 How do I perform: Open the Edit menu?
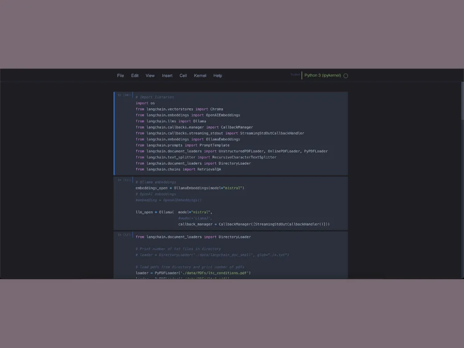tap(135, 76)
